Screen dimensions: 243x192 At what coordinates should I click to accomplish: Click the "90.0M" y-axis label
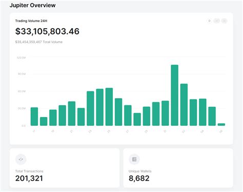tap(22, 74)
